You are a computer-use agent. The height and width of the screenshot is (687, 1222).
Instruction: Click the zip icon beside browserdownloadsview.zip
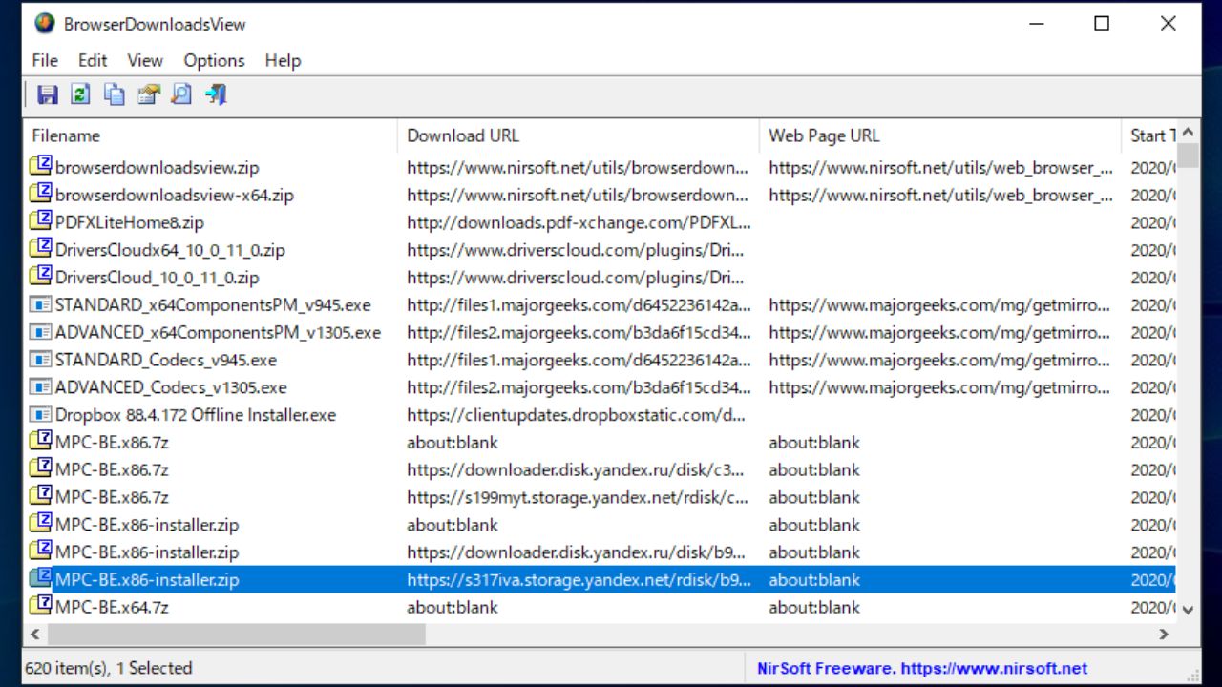point(40,167)
